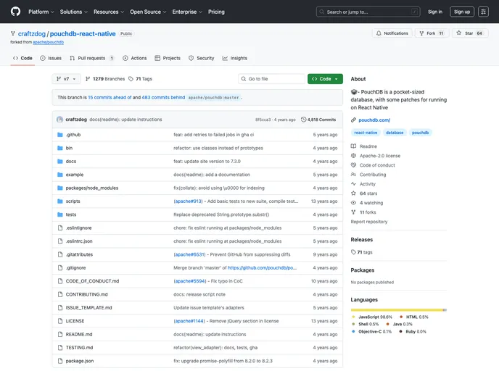This screenshot has height=371, width=499.
Task: Switch to the Pull requests tab
Action: pos(92,58)
